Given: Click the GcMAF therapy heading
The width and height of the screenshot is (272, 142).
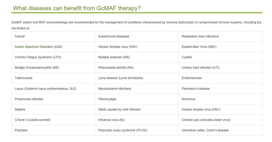Looking at the screenshot, I should (x=77, y=8).
